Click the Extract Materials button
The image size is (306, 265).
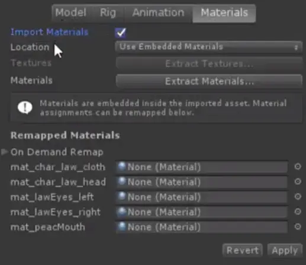tap(209, 81)
